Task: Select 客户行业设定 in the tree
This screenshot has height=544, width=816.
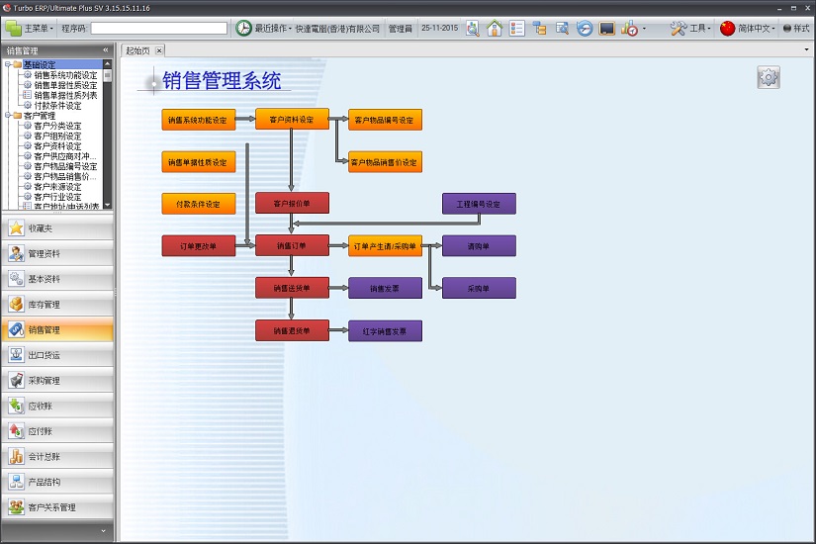Action: [x=57, y=197]
